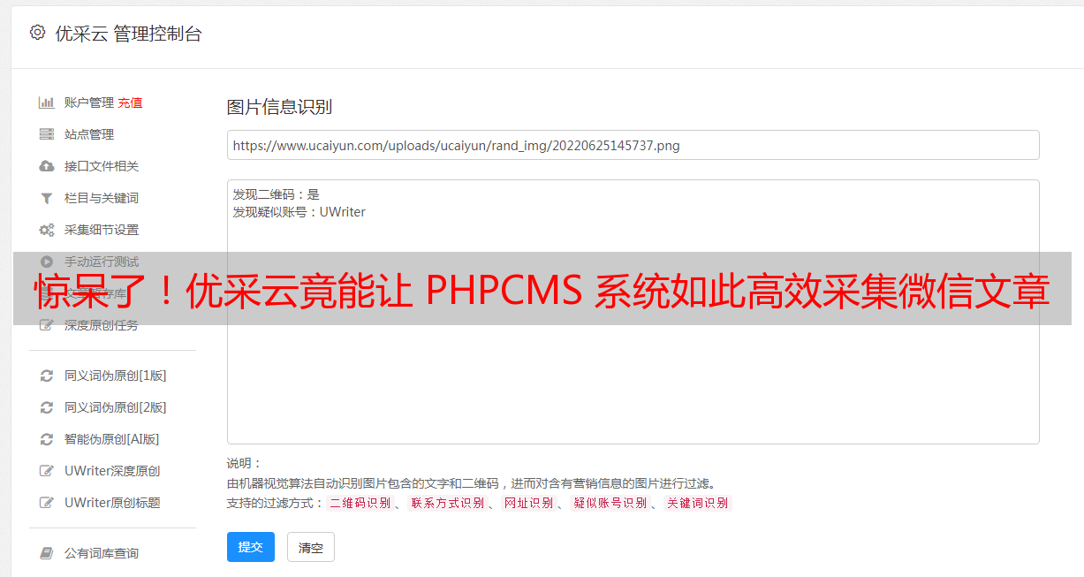Select the 站点管理 server icon
The height and width of the screenshot is (577, 1084).
click(x=47, y=134)
